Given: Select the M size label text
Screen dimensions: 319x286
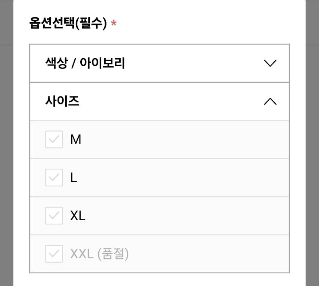Looking at the screenshot, I should click(75, 139).
